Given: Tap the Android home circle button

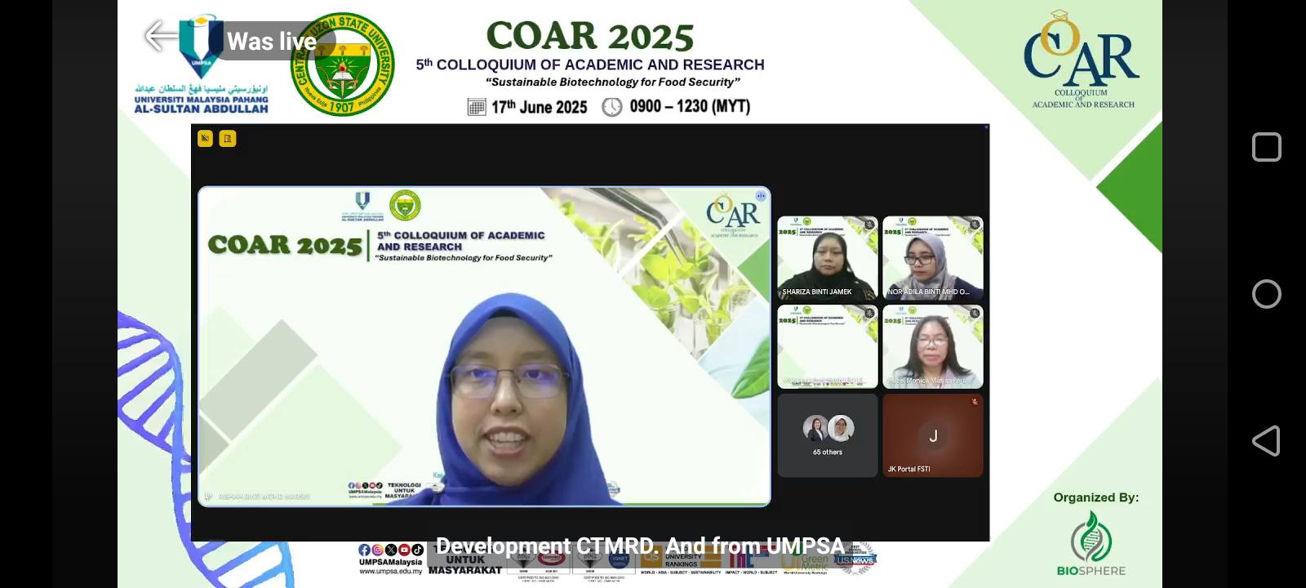Looking at the screenshot, I should click(1266, 294).
